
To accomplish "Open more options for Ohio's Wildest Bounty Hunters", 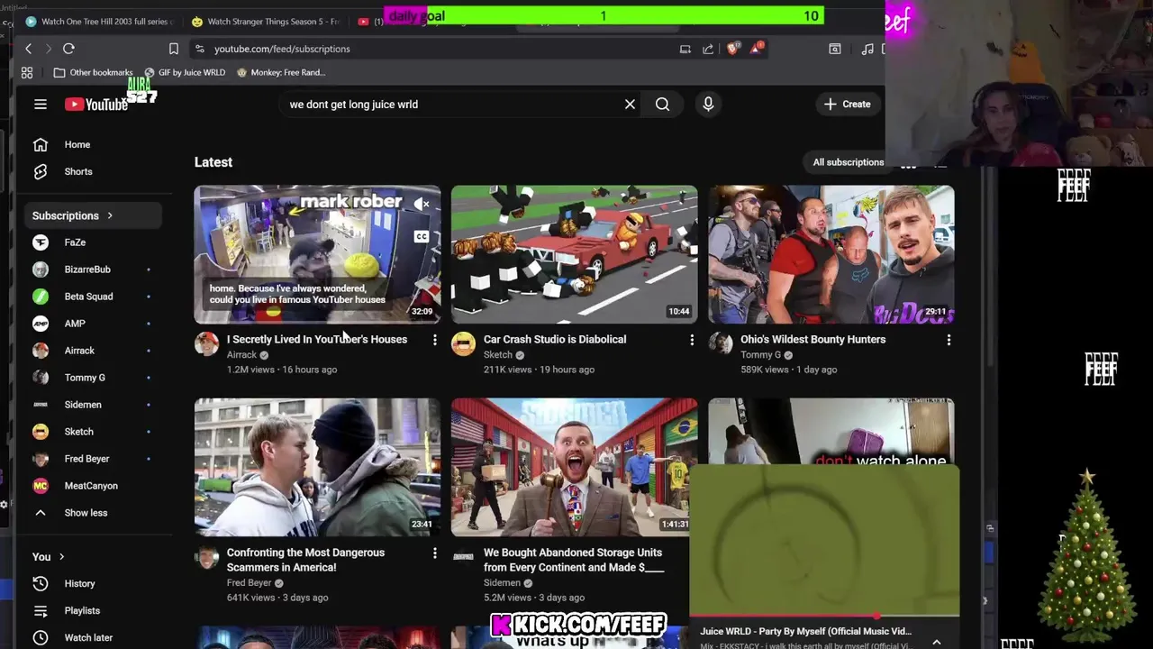I will [948, 340].
